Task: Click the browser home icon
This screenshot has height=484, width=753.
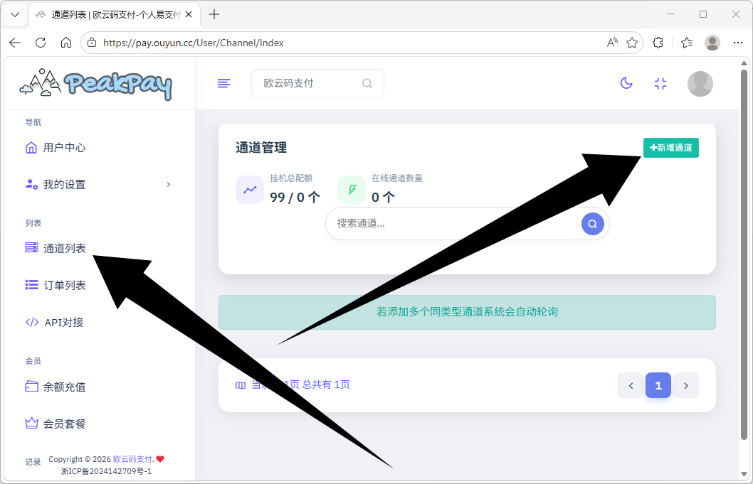Action: pos(66,43)
